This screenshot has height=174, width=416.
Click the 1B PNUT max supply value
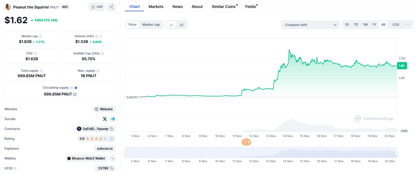(x=88, y=76)
